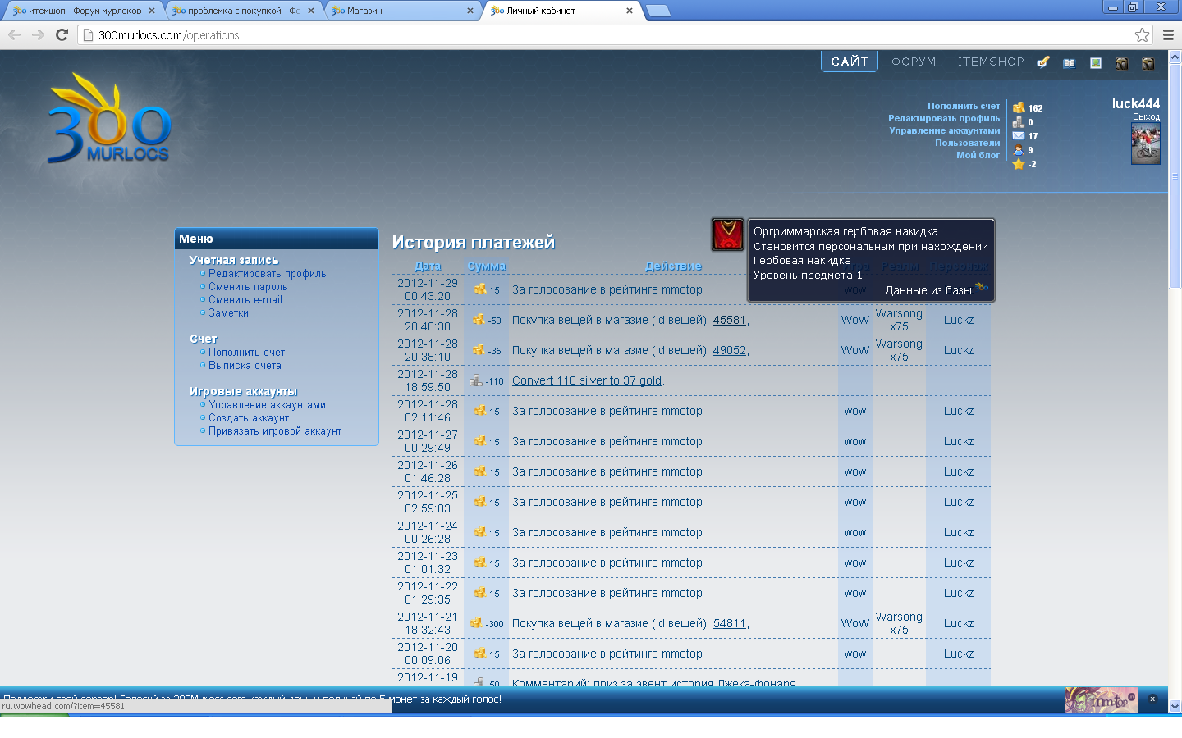Open Пользователи link
1182x738 pixels.
coord(968,143)
